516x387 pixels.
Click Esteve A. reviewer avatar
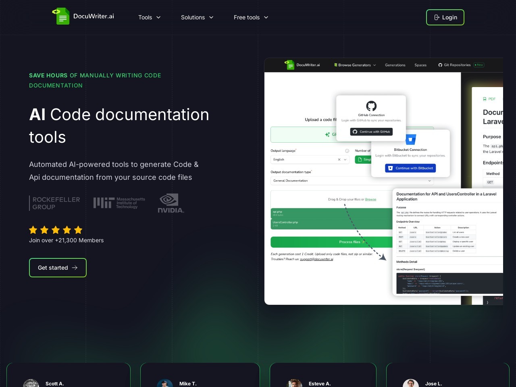click(x=294, y=383)
